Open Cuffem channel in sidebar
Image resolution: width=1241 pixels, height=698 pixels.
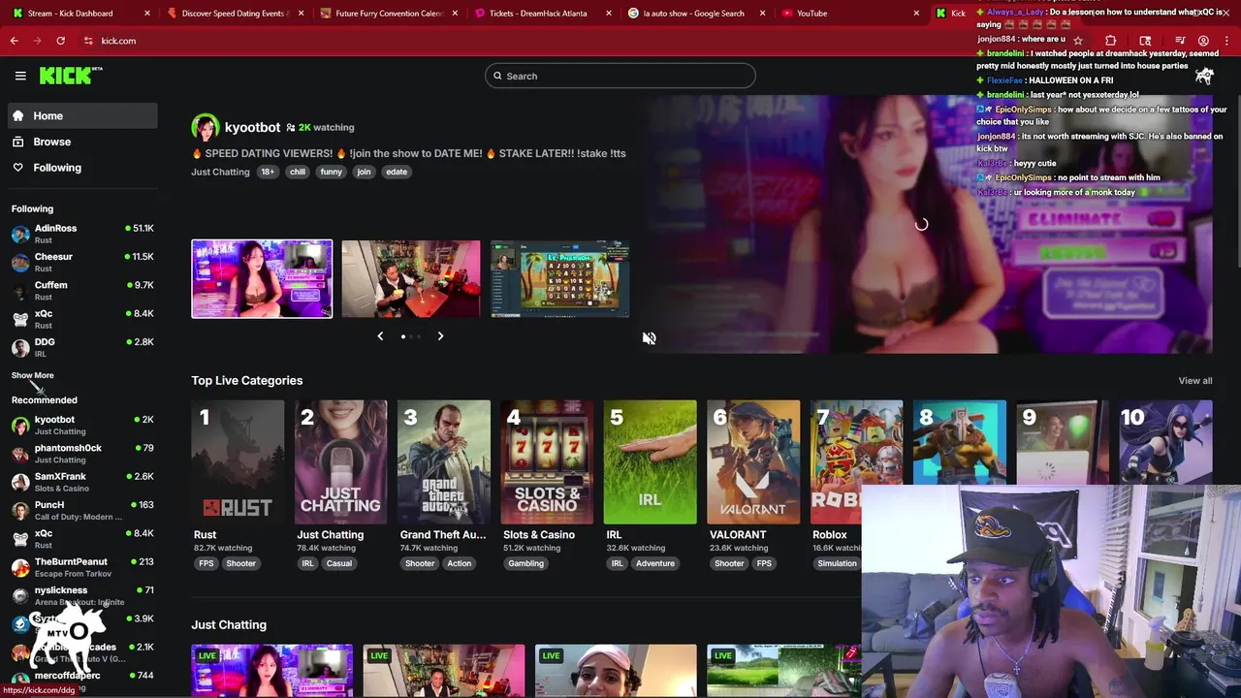click(x=82, y=290)
